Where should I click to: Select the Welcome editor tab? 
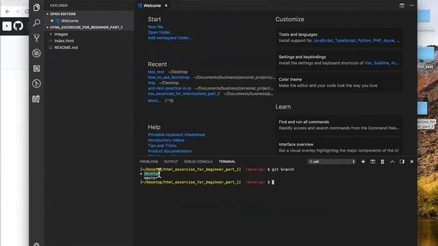pos(152,5)
